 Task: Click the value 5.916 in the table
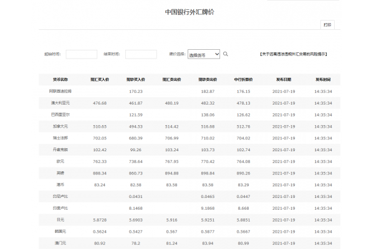point(172,220)
